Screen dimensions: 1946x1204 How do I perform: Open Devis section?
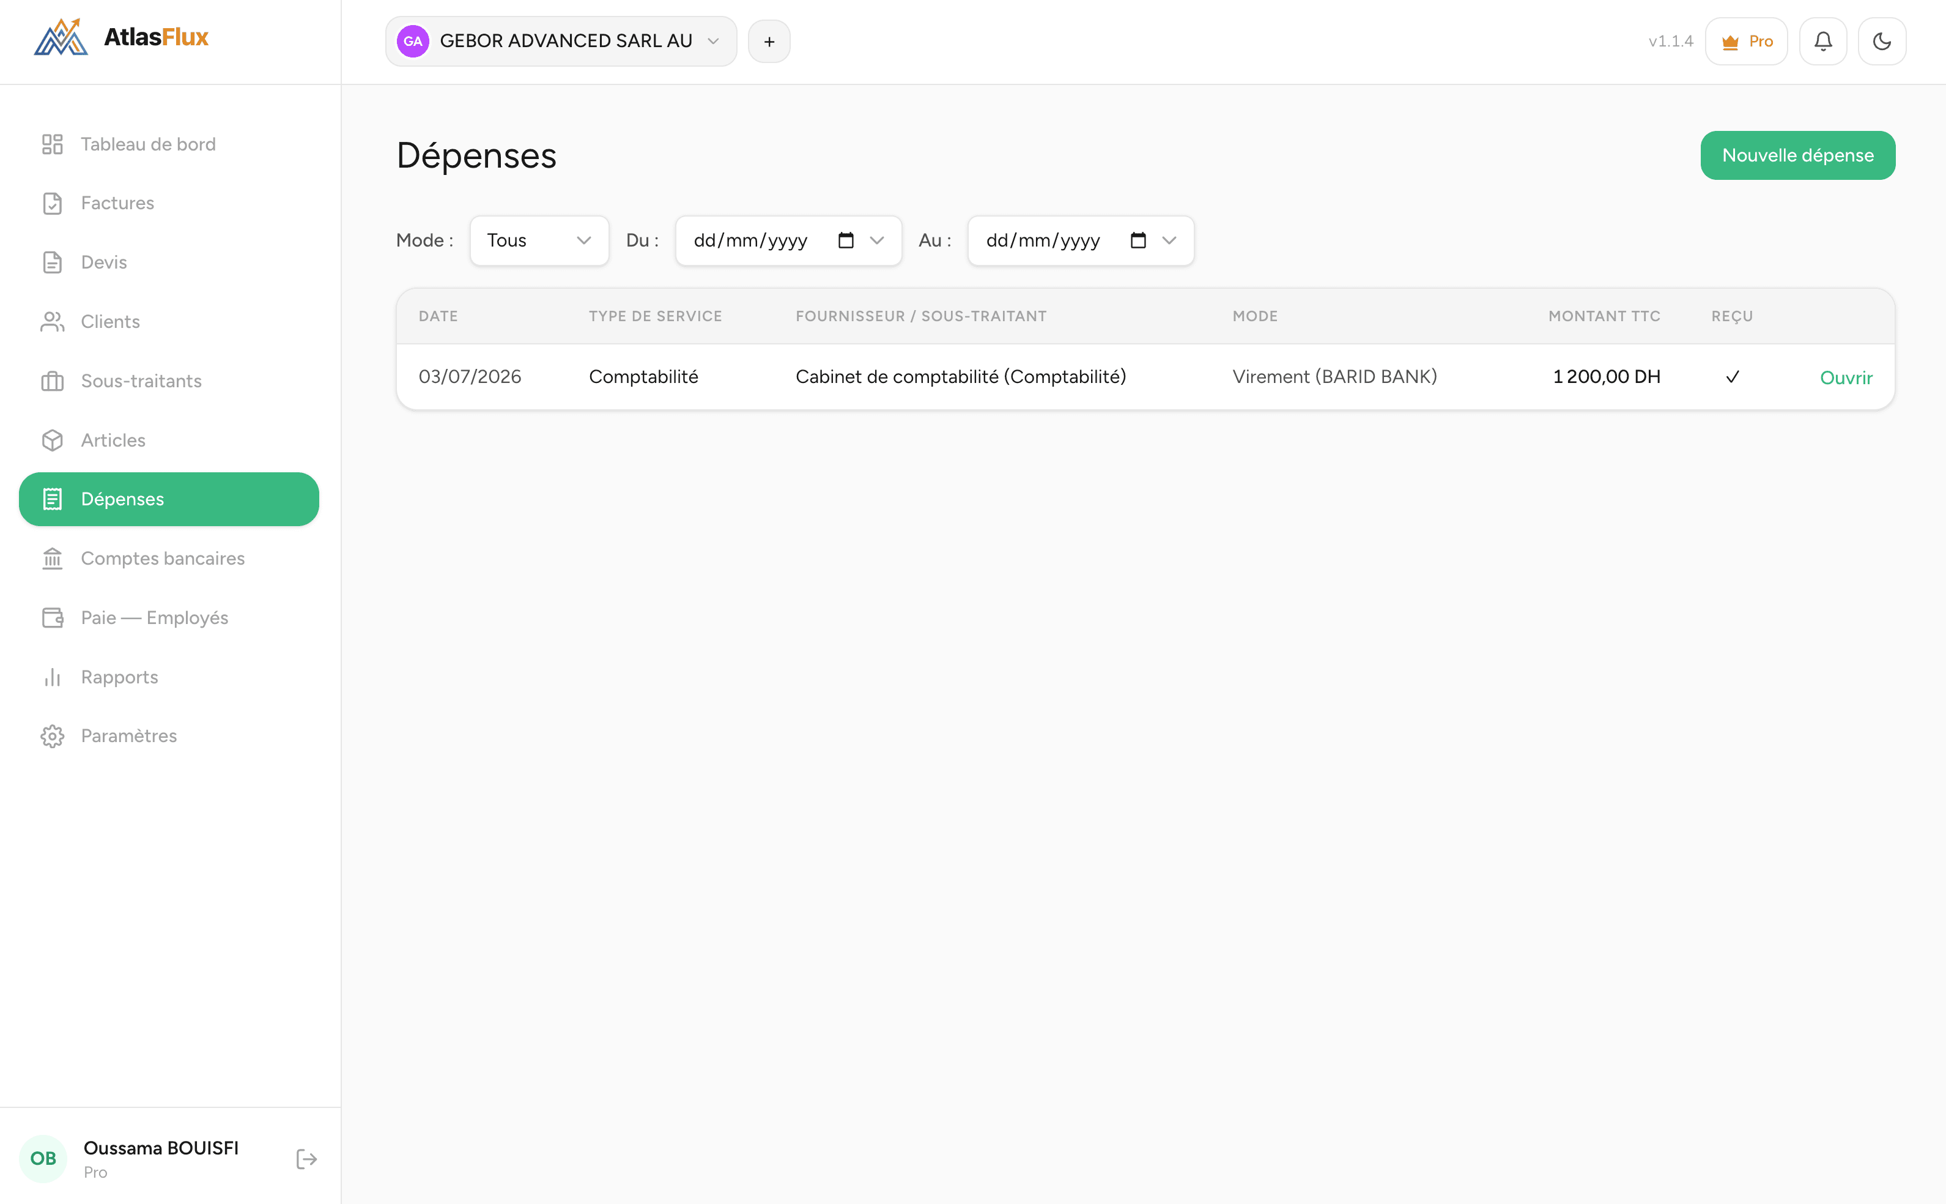[x=169, y=262]
